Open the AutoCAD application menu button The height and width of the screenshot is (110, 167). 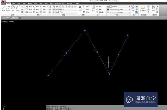[3, 2]
